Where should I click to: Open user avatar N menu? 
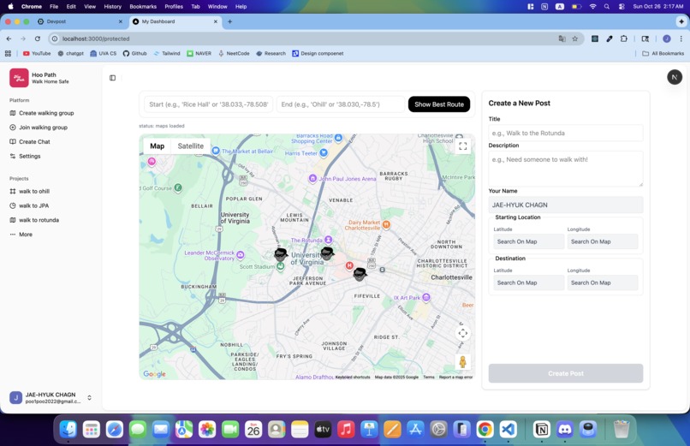pyautogui.click(x=674, y=77)
